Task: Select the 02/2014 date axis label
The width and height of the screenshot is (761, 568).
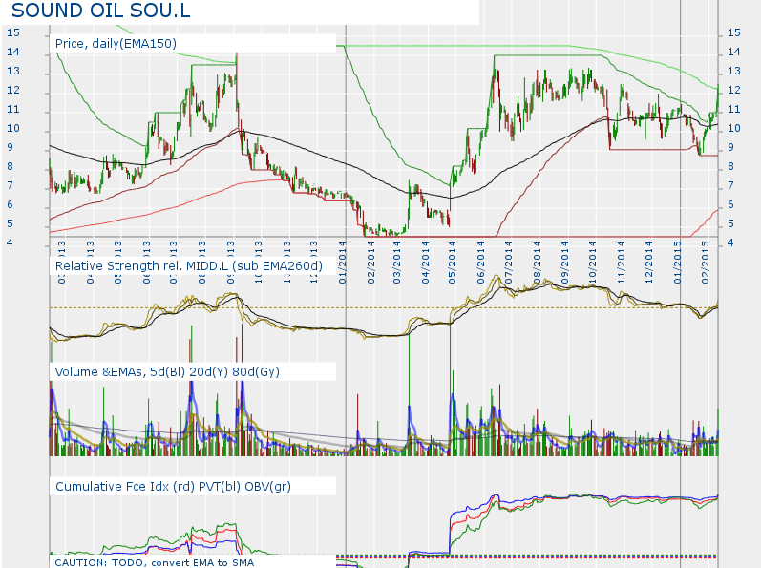Action: click(x=371, y=263)
